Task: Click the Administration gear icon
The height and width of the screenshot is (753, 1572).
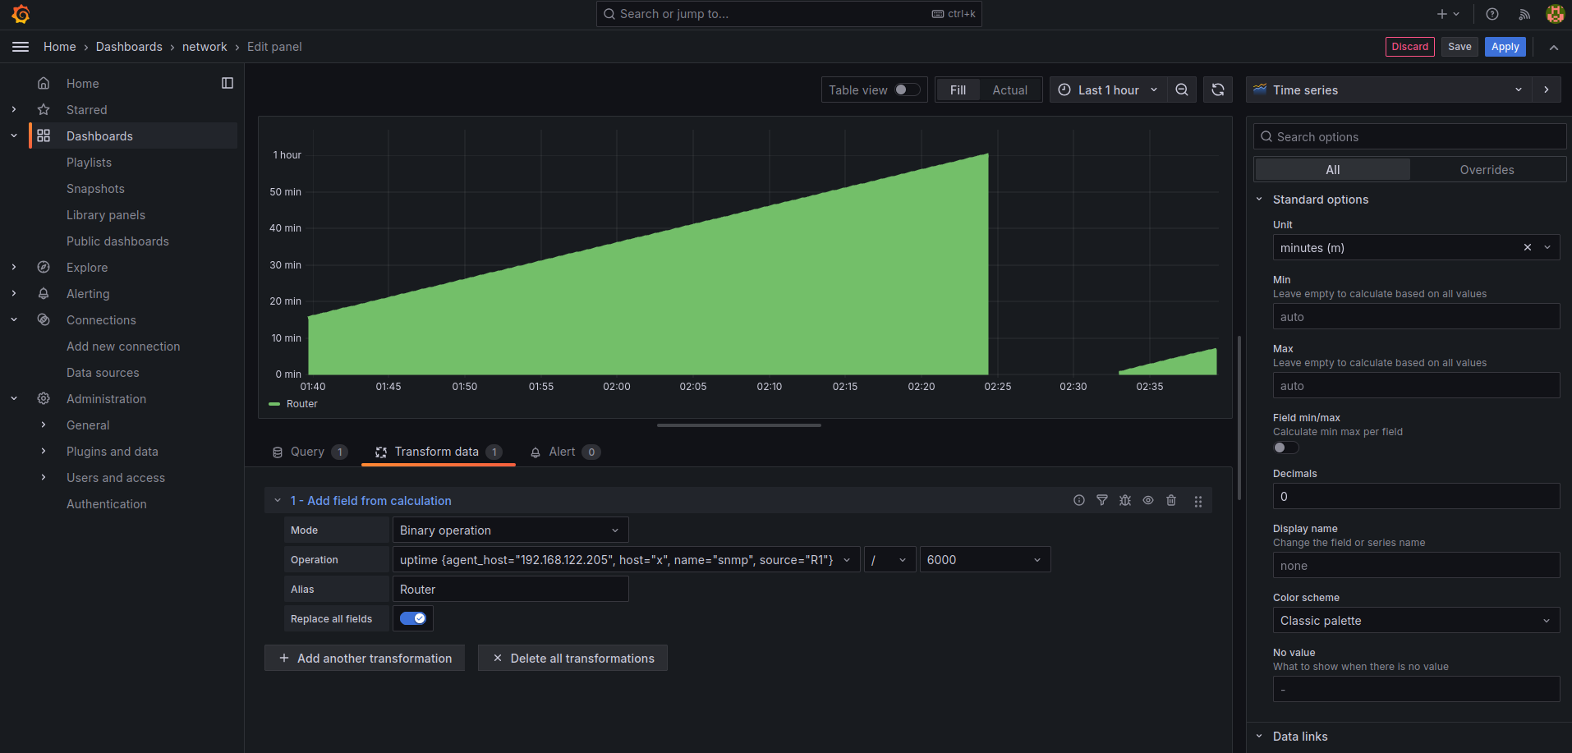Action: click(x=44, y=398)
